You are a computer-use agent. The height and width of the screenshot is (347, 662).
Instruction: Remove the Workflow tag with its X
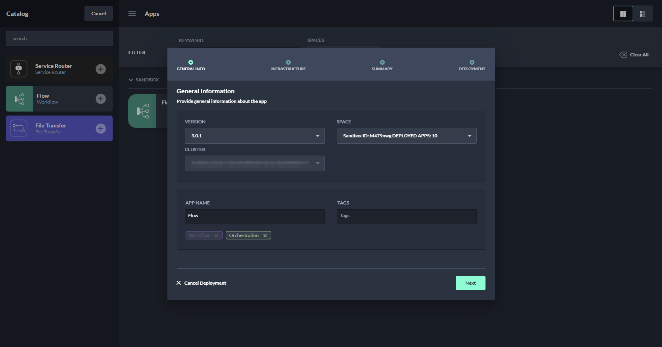click(x=216, y=236)
